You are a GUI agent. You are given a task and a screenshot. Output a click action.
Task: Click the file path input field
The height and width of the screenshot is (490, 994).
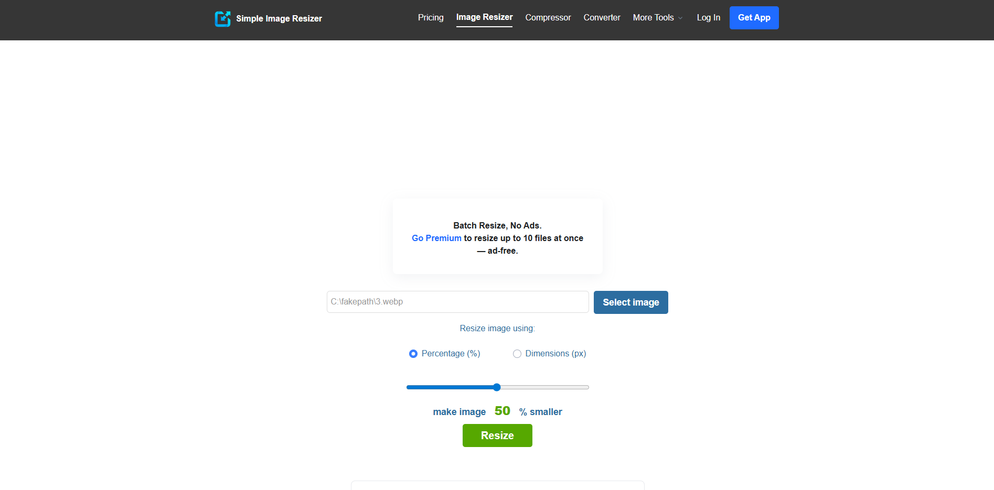click(457, 302)
